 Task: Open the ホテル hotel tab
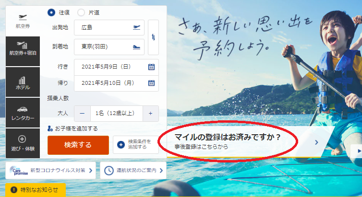(x=23, y=82)
